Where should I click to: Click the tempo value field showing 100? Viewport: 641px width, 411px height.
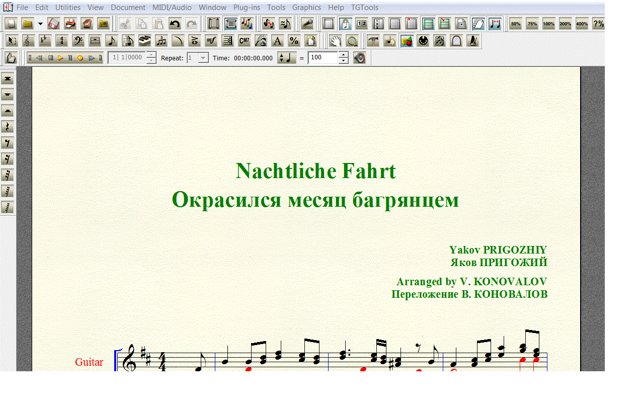[323, 58]
